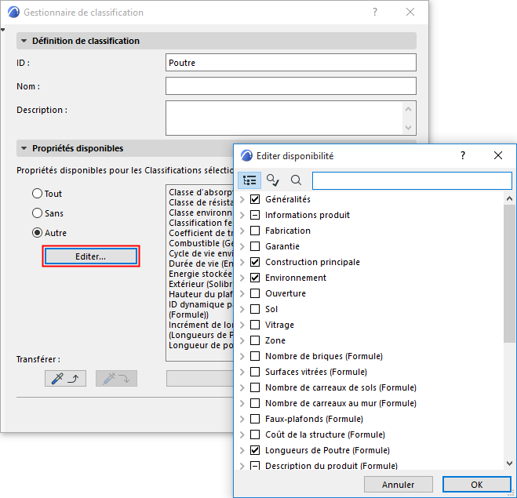
Task: Click the empty Nom input field
Action: pyautogui.click(x=291, y=86)
